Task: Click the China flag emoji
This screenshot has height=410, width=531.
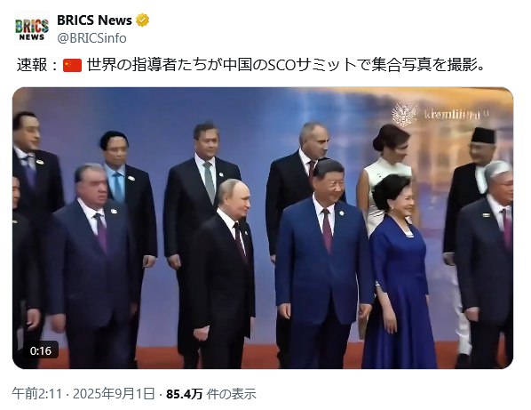Action: coord(72,65)
